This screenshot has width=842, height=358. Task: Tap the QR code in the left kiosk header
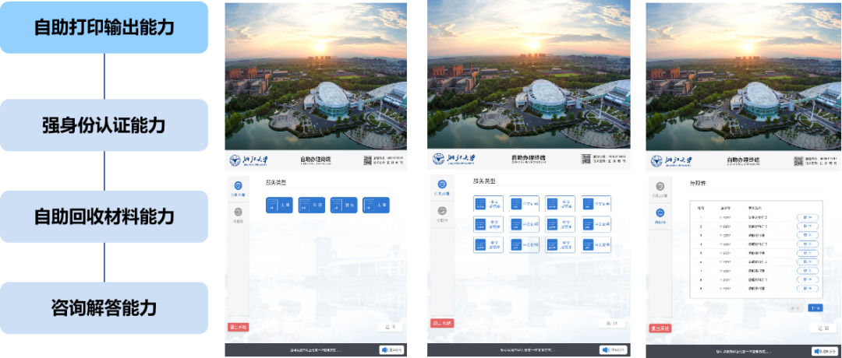[367, 160]
